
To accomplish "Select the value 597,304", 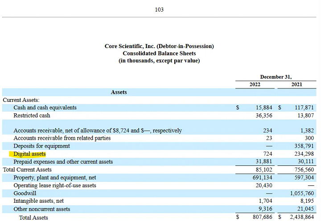I will click(x=304, y=177).
